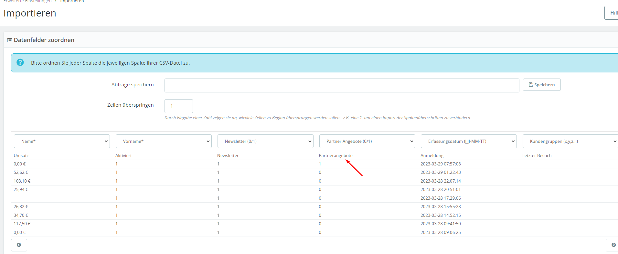Click the forward arrow icon button
The height and width of the screenshot is (254, 618).
click(612, 245)
